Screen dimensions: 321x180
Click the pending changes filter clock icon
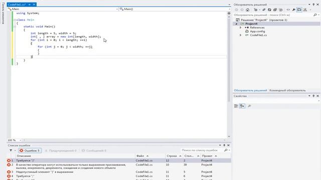pyautogui.click(x=256, y=9)
